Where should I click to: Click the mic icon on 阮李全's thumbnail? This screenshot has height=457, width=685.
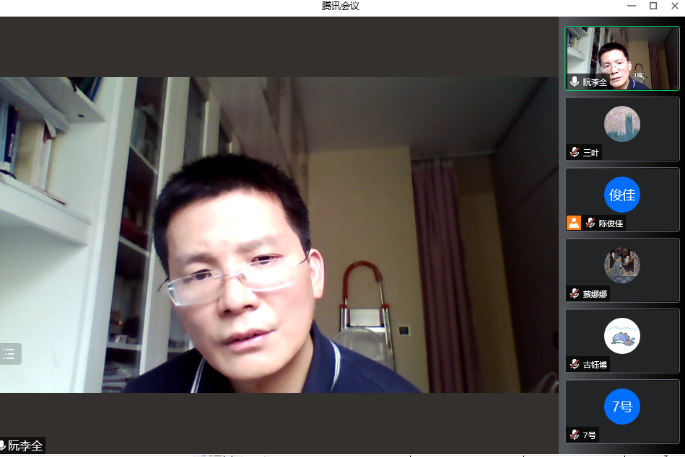point(575,82)
